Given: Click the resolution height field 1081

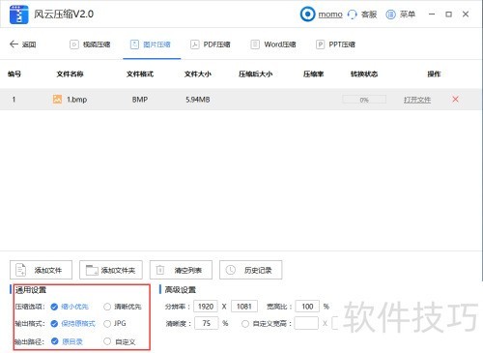Looking at the screenshot, I should pos(244,307).
